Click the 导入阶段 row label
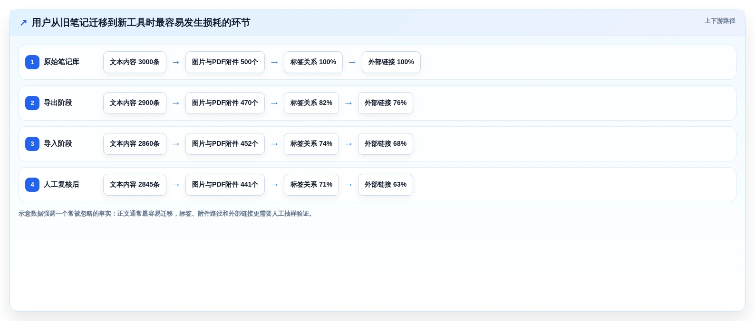This screenshot has width=755, height=321. 58,144
